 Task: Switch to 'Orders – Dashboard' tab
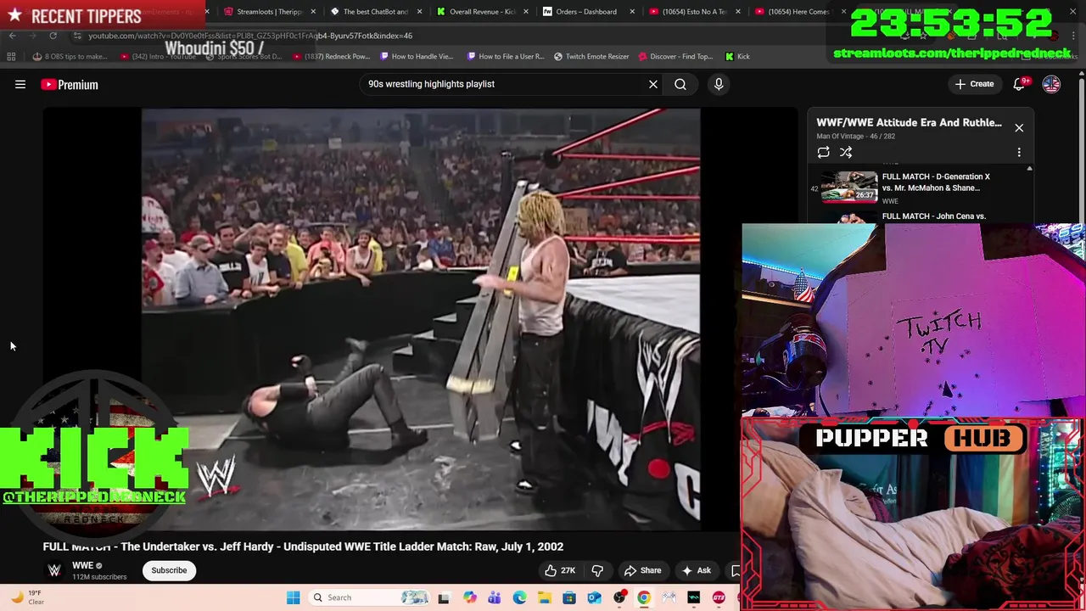tap(585, 12)
